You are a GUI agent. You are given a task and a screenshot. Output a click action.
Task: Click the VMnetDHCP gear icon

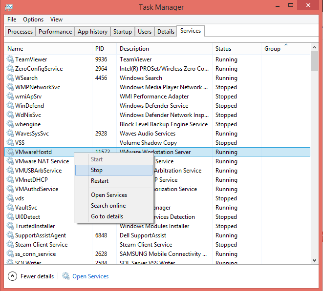10,179
